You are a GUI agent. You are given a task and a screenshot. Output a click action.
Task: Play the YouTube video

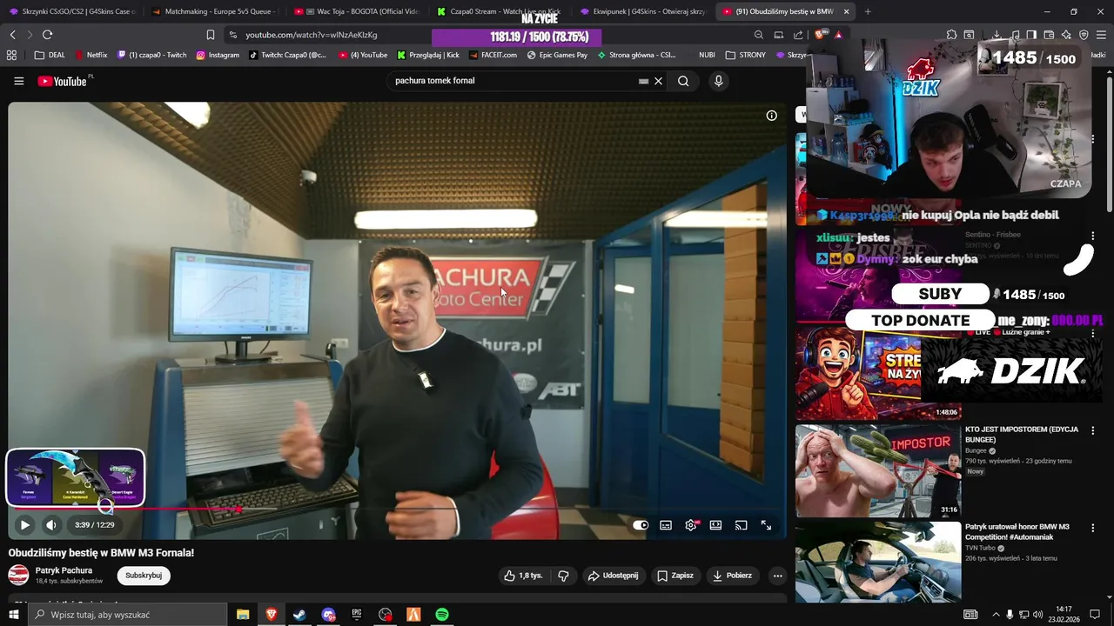[24, 525]
